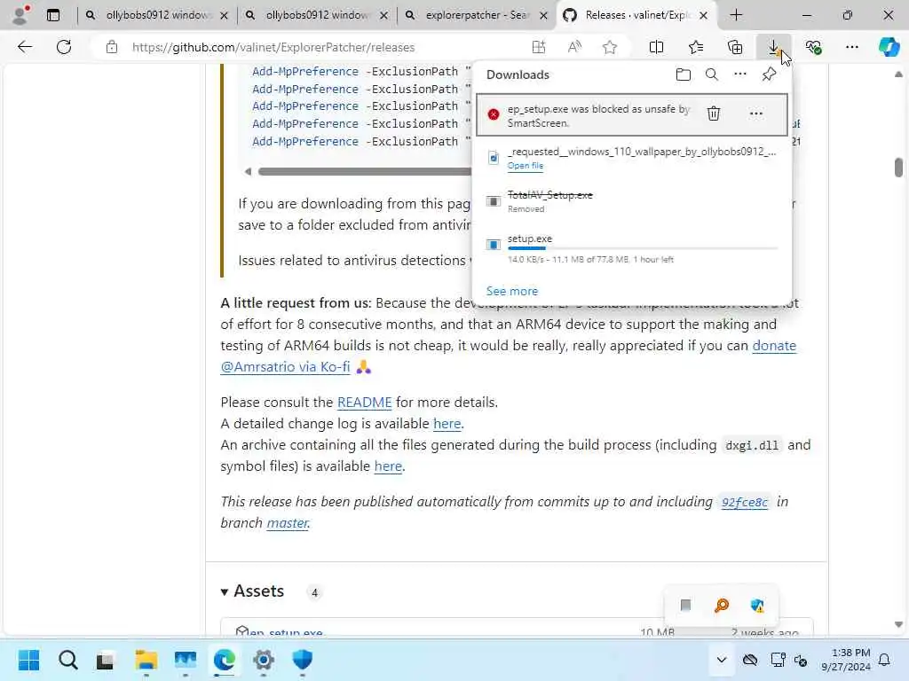Screen dimensions: 909x681
Task: Open the taskbar clock and date
Action: [846, 660]
